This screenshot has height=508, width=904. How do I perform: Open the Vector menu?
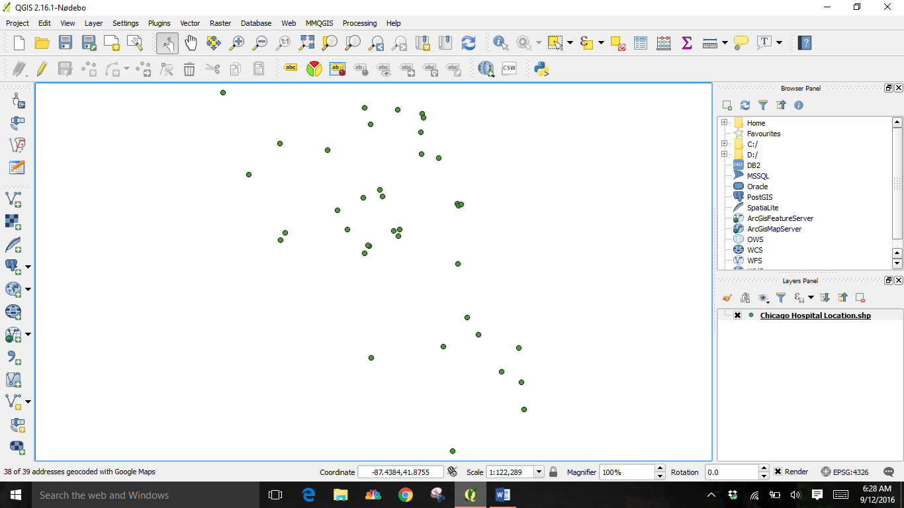[x=190, y=23]
